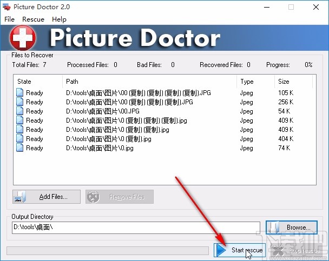The height and width of the screenshot is (261, 329).
Task: Click the file icon of the 404 K row
Action: pos(19,139)
